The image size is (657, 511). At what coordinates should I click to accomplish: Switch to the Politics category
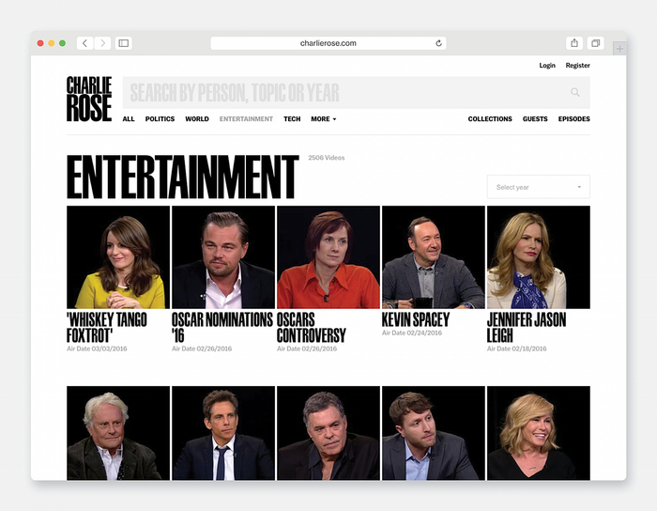click(160, 119)
